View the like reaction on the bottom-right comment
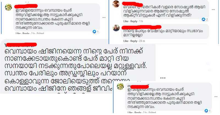 click(208, 111)
